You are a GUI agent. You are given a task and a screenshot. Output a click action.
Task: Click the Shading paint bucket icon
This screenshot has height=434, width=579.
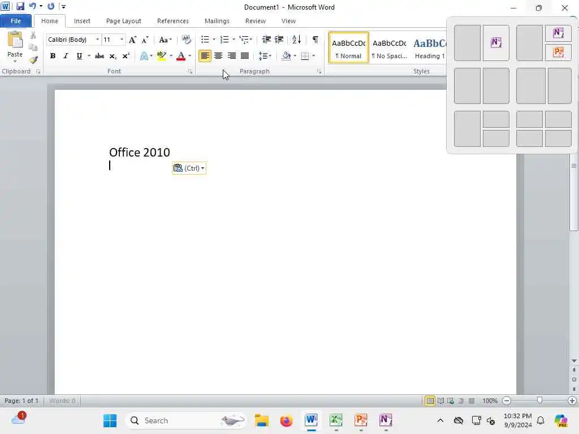coord(286,56)
